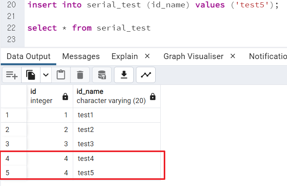This screenshot has width=287, height=186.
Task: Select row number 4 header
Action: click(x=14, y=159)
